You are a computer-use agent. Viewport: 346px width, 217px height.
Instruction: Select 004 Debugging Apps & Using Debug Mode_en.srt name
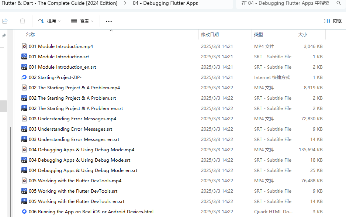coord(83,170)
